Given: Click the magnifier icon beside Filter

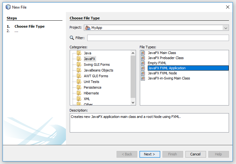Looking at the screenshot, I should coord(72,38).
